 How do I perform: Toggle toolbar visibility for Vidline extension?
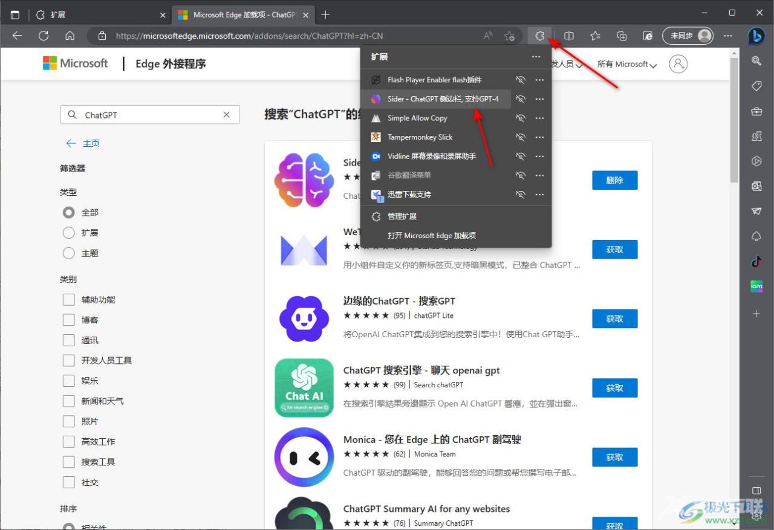(x=520, y=156)
